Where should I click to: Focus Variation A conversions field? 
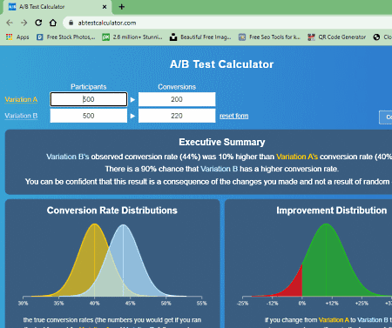177,99
